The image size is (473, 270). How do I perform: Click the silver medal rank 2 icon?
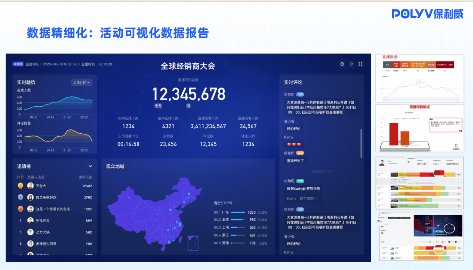click(x=20, y=197)
